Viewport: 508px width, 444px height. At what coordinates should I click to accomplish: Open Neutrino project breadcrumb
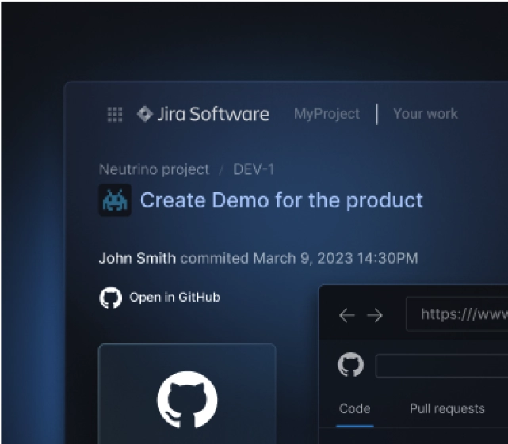(x=154, y=169)
